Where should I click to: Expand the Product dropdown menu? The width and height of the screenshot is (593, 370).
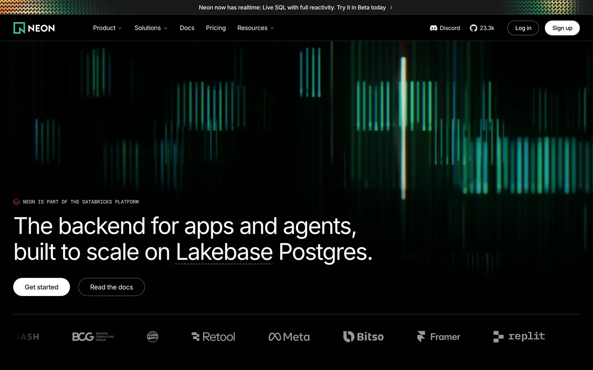pyautogui.click(x=107, y=28)
